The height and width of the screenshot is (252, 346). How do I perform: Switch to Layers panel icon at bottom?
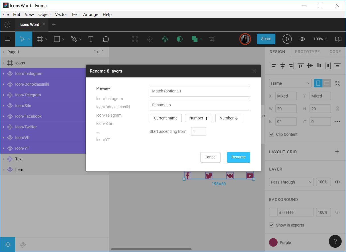coord(8,244)
